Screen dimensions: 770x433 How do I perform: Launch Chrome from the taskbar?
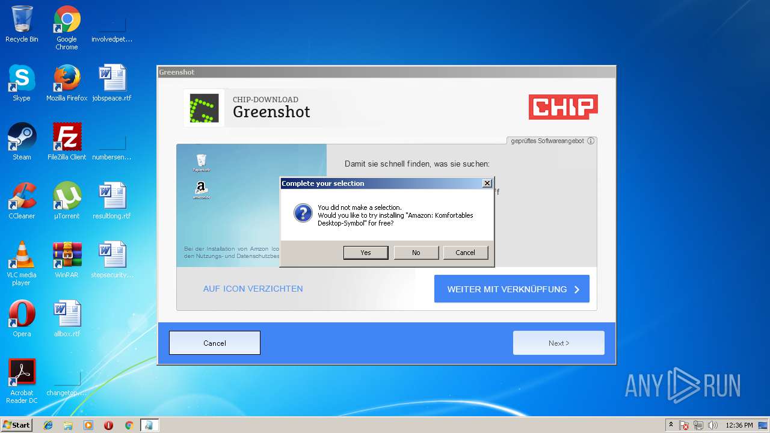[x=129, y=425]
